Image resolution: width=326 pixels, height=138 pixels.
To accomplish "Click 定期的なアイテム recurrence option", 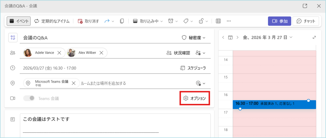I will tap(52, 21).
